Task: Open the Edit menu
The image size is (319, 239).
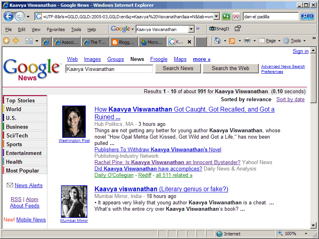Action: (x=22, y=29)
